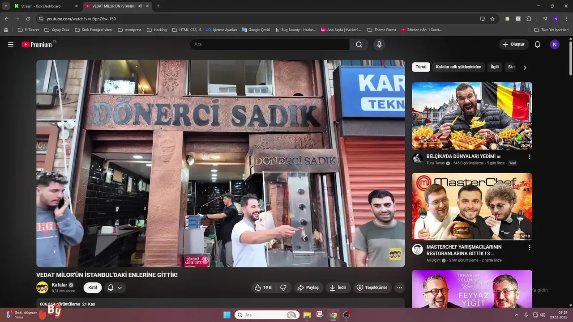
Task: Open Tuna Tavus channel avatar
Action: pyautogui.click(x=417, y=159)
